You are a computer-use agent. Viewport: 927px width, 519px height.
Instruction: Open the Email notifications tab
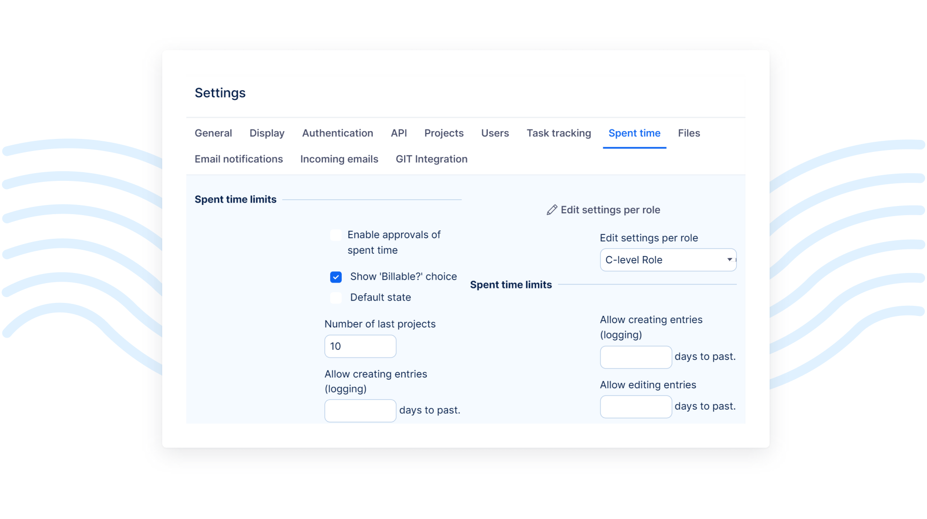[x=239, y=159]
